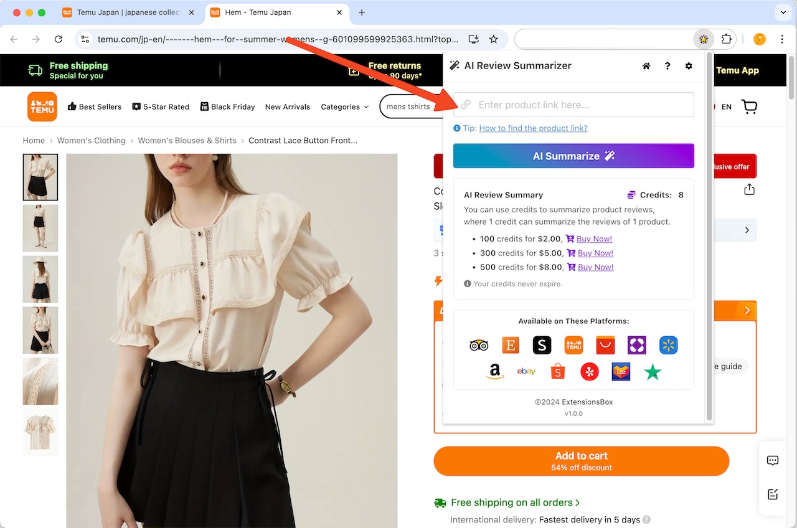797x528 pixels.
Task: Click the orange right arrow on the banner
Action: pos(747,310)
